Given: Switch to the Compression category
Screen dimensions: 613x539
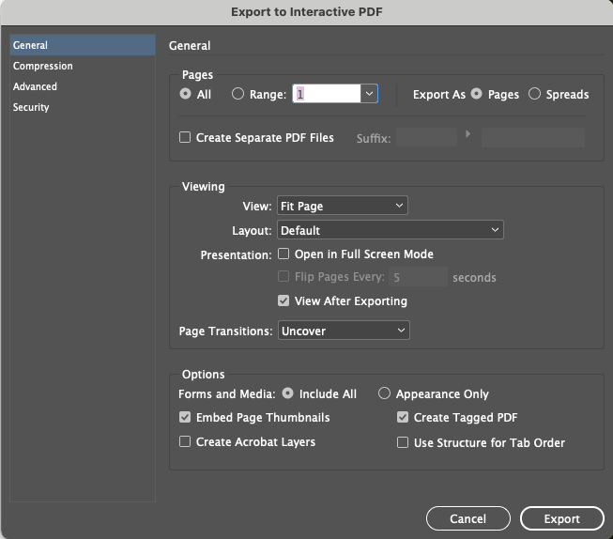Looking at the screenshot, I should [x=43, y=67].
